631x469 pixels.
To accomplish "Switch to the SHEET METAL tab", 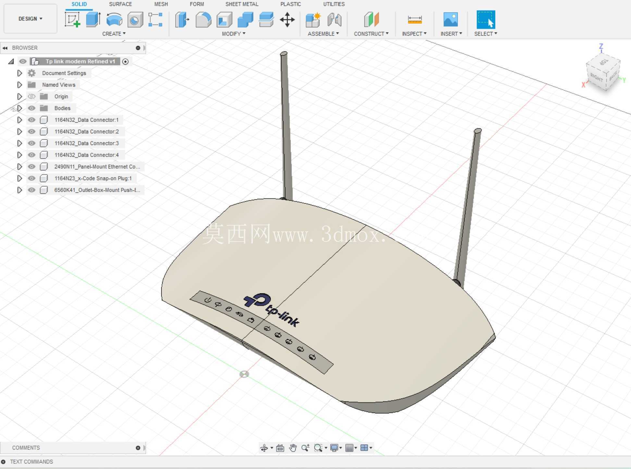I will point(242,4).
